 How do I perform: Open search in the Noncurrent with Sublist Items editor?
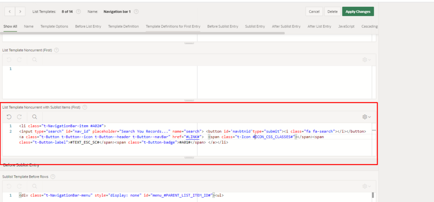click(x=34, y=117)
